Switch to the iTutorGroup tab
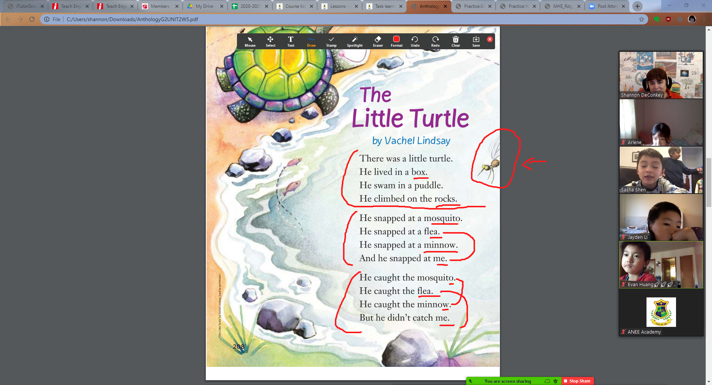Image resolution: width=712 pixels, height=385 pixels. point(26,6)
